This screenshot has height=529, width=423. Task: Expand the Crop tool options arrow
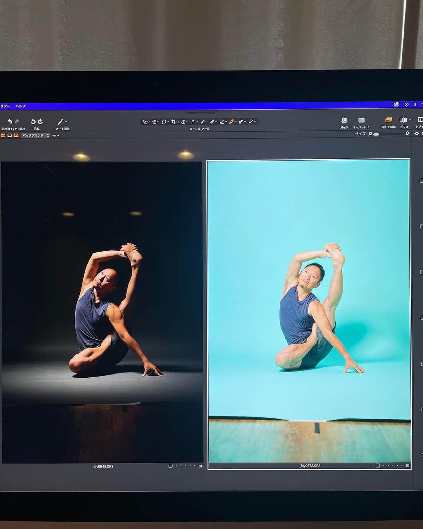click(x=178, y=122)
